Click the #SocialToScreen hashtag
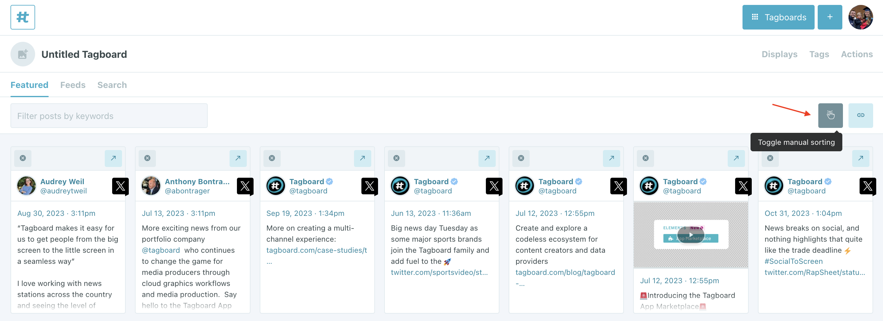The height and width of the screenshot is (321, 883). (794, 261)
